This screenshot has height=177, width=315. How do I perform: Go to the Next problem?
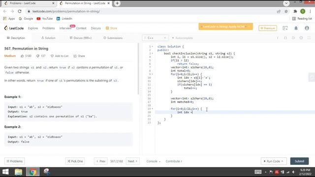[x=132, y=161]
